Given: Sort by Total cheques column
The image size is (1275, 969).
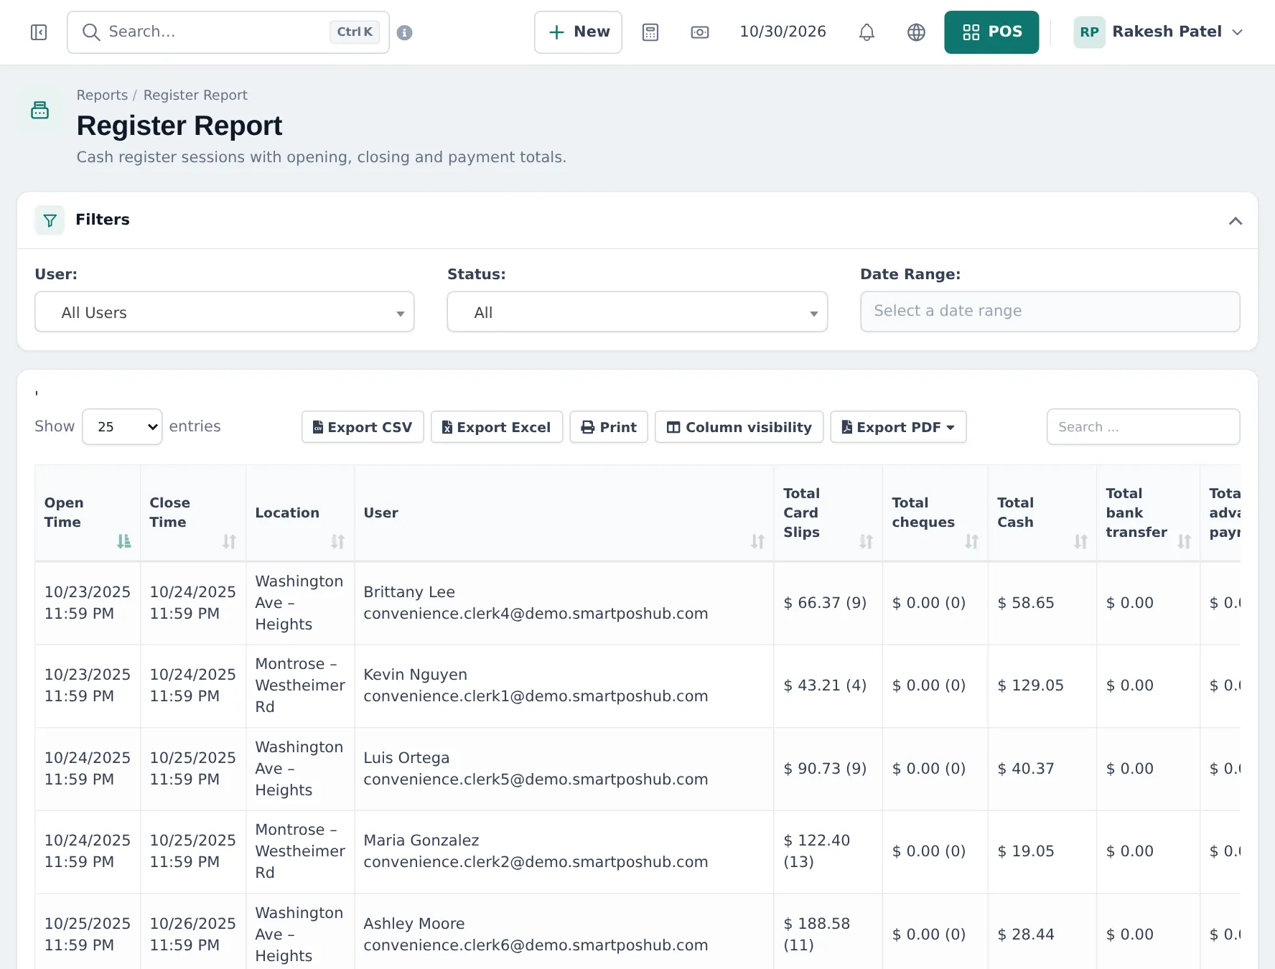Looking at the screenshot, I should (935, 513).
